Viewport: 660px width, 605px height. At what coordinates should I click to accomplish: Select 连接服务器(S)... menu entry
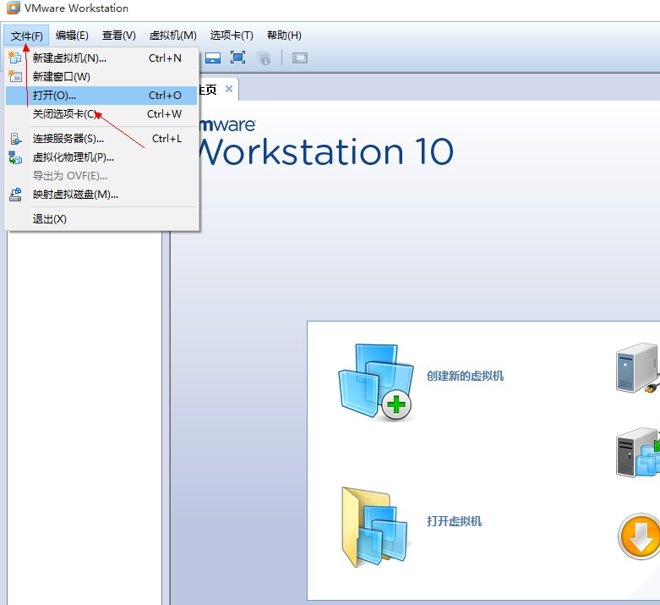(68, 139)
